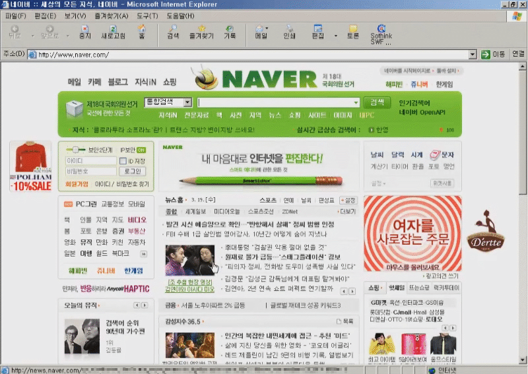Click the Home (홈) toolbar icon
The width and height of the screenshot is (528, 374).
click(141, 30)
